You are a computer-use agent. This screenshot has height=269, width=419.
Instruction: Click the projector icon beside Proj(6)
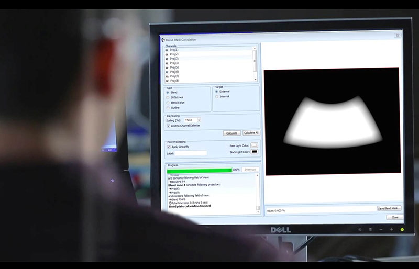click(167, 72)
